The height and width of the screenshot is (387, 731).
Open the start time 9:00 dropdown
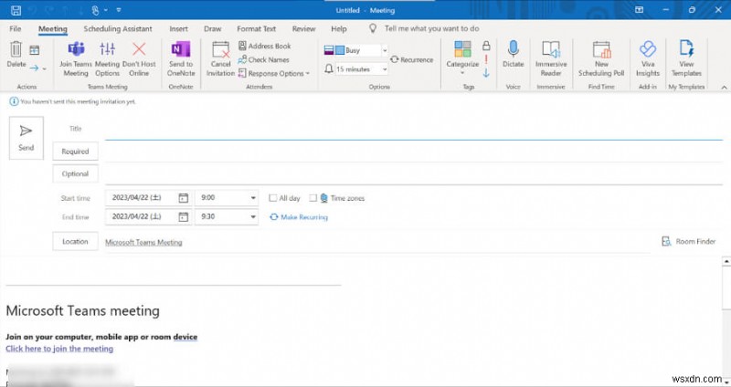coord(253,198)
